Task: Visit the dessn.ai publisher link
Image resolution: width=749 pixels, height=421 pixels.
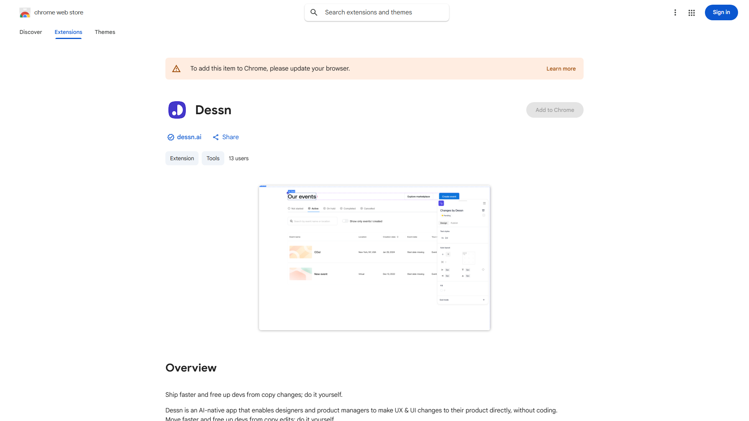Action: 189,137
